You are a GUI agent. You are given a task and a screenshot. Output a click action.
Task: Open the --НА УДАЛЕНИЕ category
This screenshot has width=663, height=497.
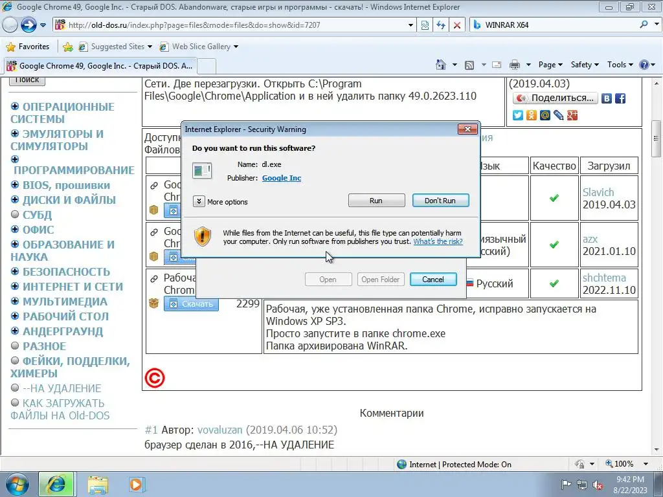coord(62,388)
